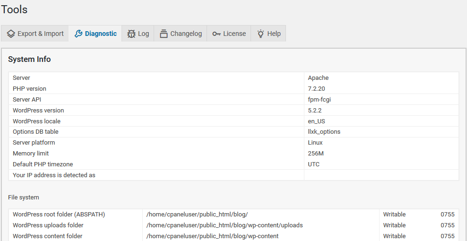Click the wrench icon on Diagnostic tab
Screen dimensions: 467x241
pos(78,34)
